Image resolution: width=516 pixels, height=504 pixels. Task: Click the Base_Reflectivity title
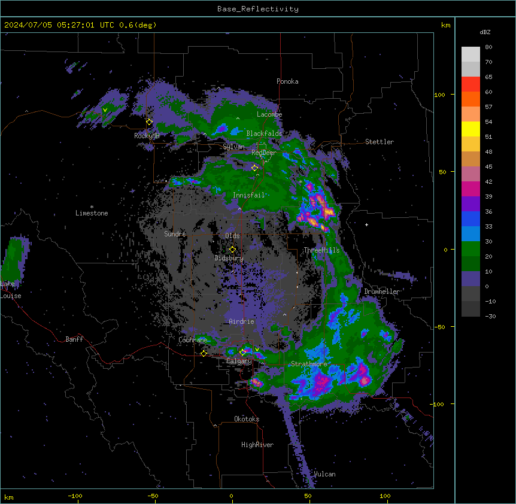click(258, 9)
